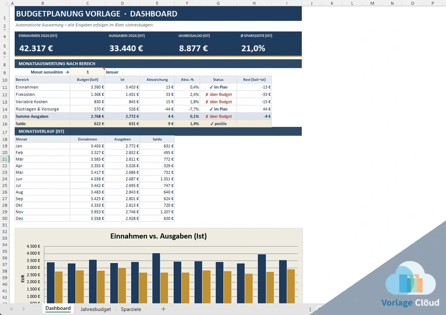This screenshot has height=315, width=446.
Task: Switch to the Sparziele sheet tab
Action: [131, 309]
